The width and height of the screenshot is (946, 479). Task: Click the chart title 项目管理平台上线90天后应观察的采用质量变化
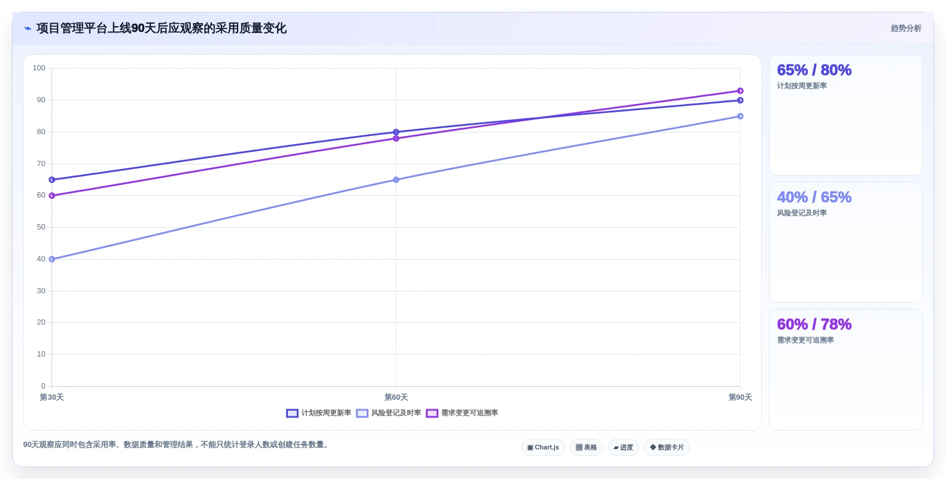click(161, 28)
